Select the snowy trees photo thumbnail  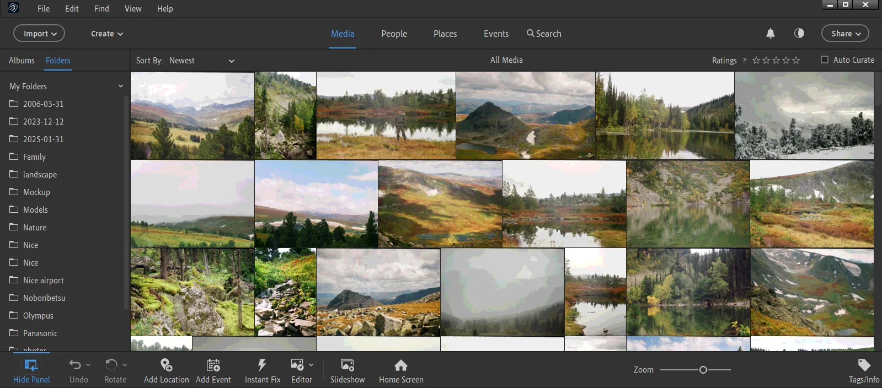804,116
